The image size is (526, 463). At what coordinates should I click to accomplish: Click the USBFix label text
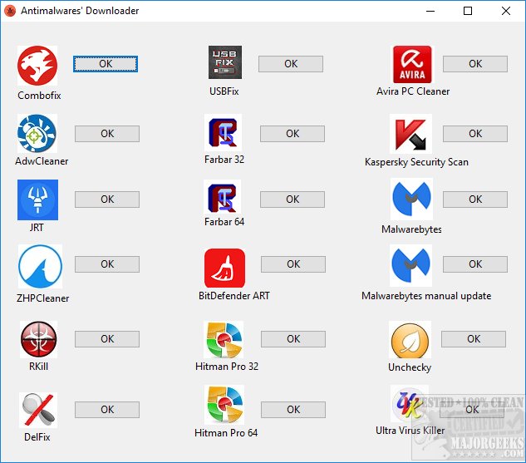[224, 91]
